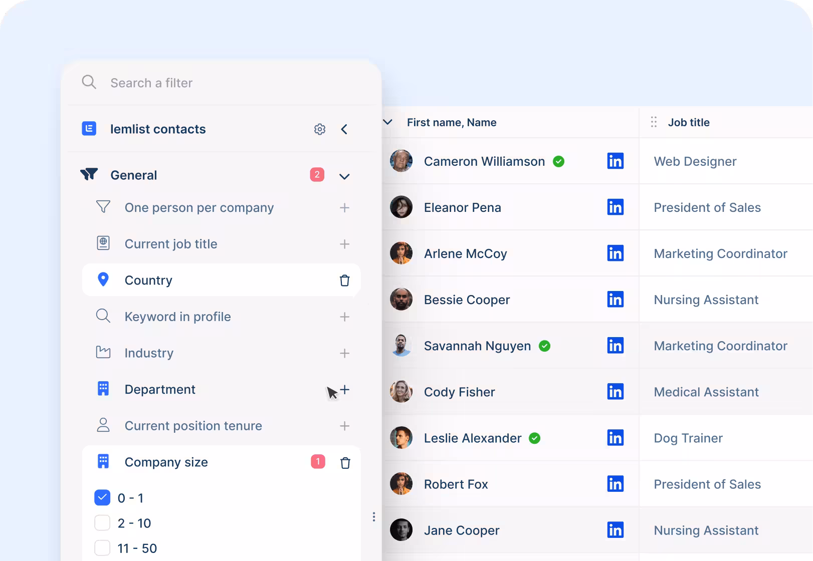813x561 pixels.
Task: Open dropdown arrow beside First name, Name
Action: click(x=387, y=122)
